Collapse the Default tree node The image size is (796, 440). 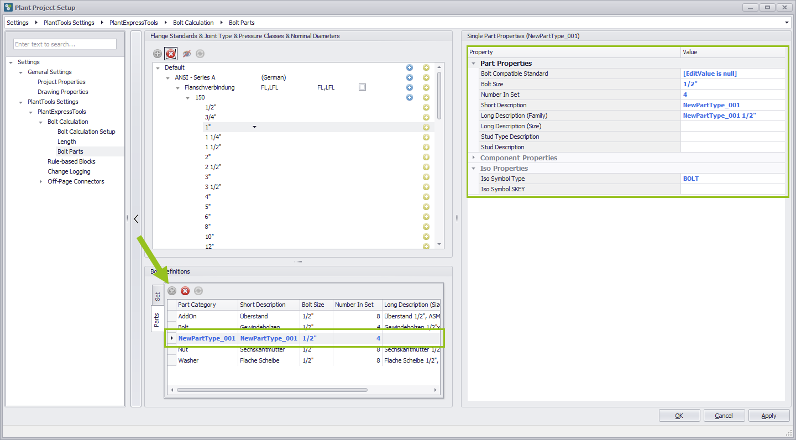pyautogui.click(x=158, y=68)
